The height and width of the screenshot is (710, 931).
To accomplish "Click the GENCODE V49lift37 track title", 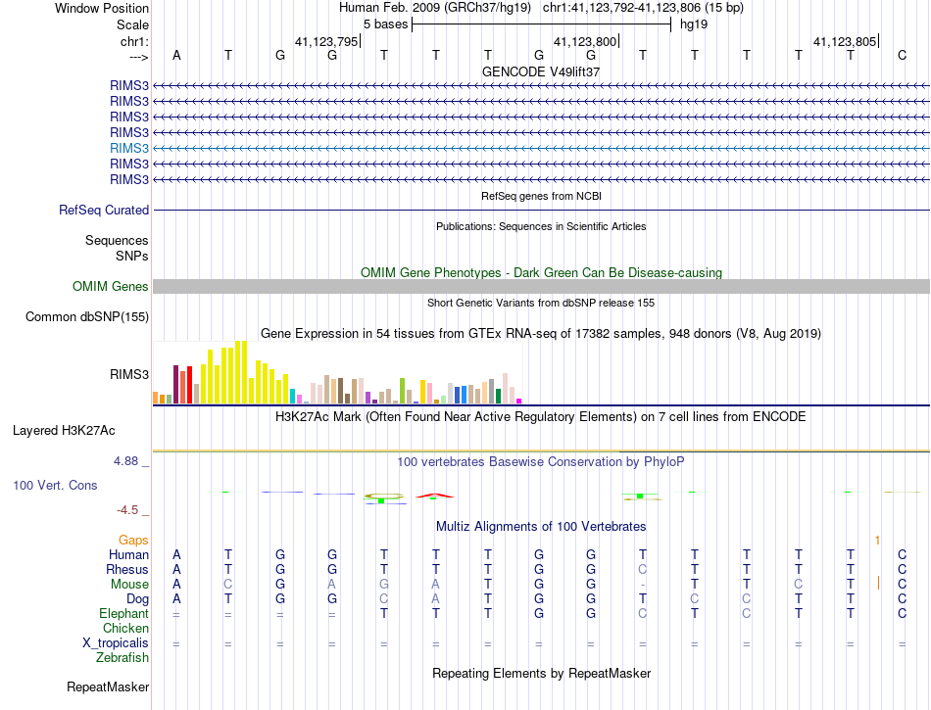I will [541, 71].
